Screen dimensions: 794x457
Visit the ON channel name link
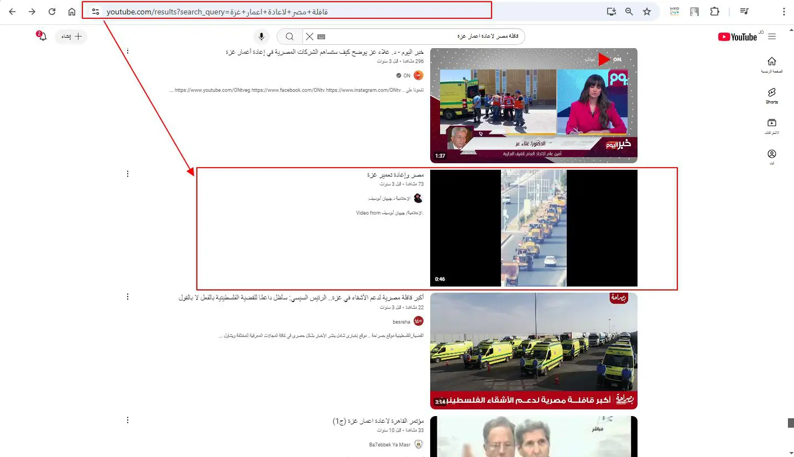click(407, 76)
